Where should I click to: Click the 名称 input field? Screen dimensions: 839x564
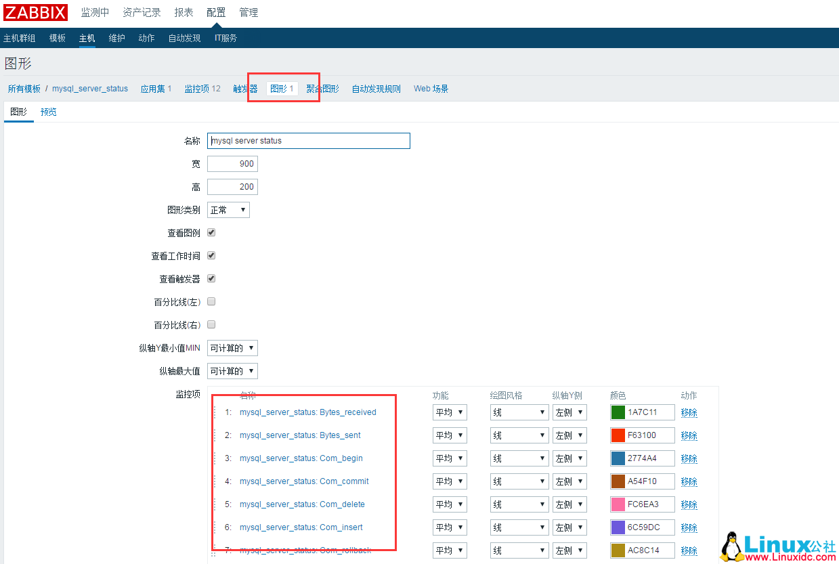click(308, 140)
